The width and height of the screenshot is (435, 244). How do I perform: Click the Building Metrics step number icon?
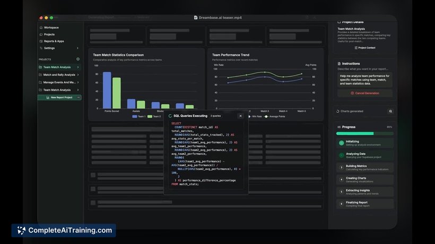tap(342, 167)
